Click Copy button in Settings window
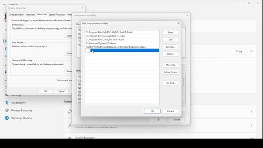 click(239, 51)
